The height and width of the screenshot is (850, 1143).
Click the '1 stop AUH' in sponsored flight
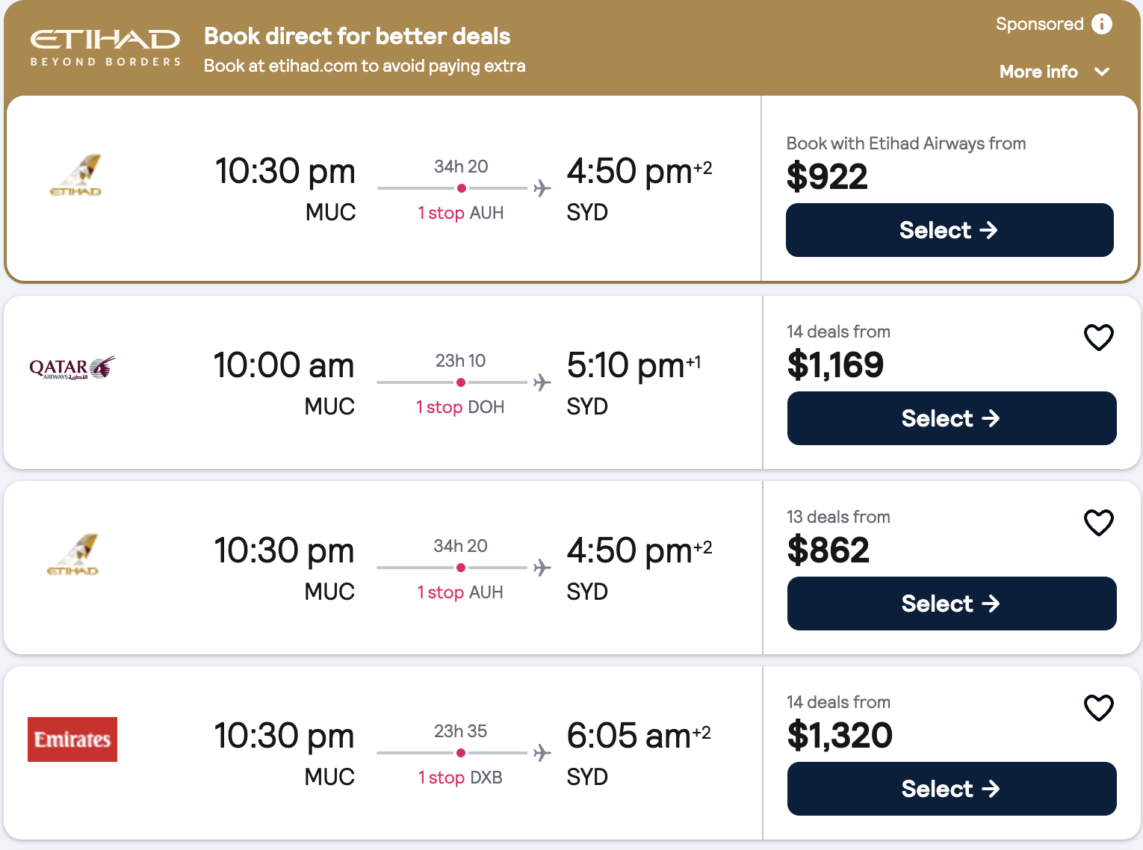point(460,213)
